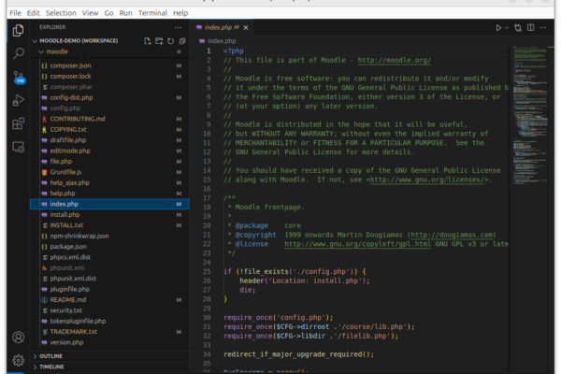Screen dimensions: 561x374
Task: Click the New File icon in explorer header
Action: [x=147, y=41]
